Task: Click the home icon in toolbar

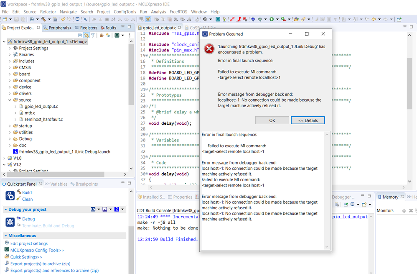Action: 224,19
